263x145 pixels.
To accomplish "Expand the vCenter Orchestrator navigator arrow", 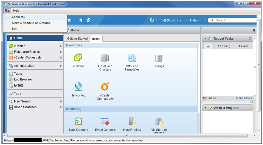I will [60, 57].
